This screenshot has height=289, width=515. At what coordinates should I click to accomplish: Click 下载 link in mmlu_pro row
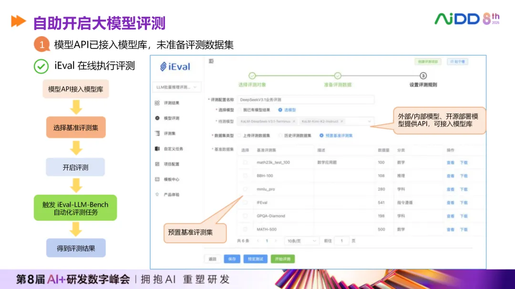click(x=464, y=189)
